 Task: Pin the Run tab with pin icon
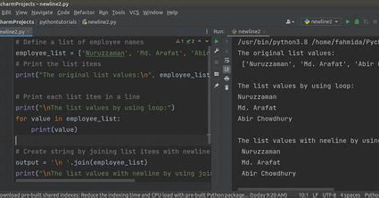[x=217, y=86]
